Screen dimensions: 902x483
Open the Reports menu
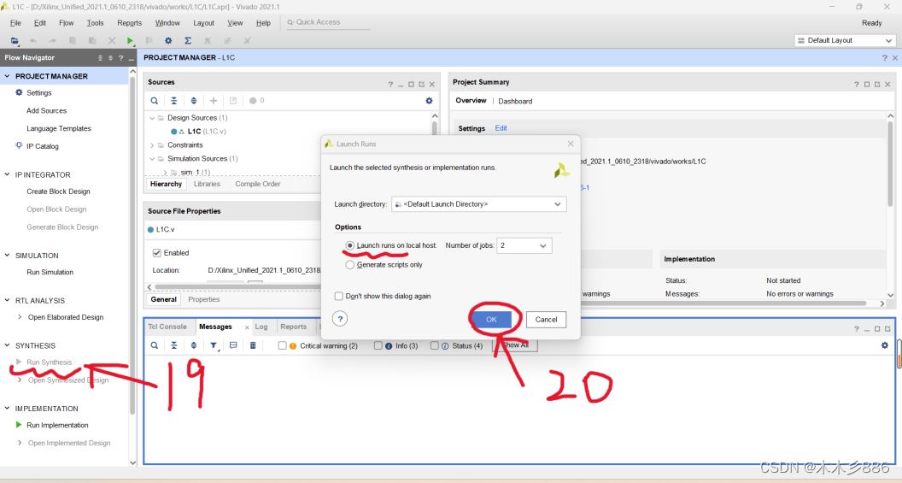coord(130,23)
